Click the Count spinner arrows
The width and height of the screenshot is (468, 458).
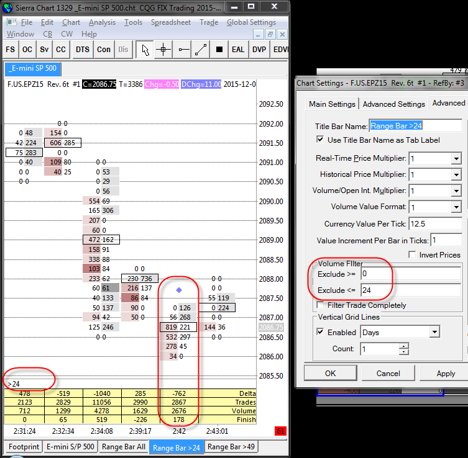[404, 349]
